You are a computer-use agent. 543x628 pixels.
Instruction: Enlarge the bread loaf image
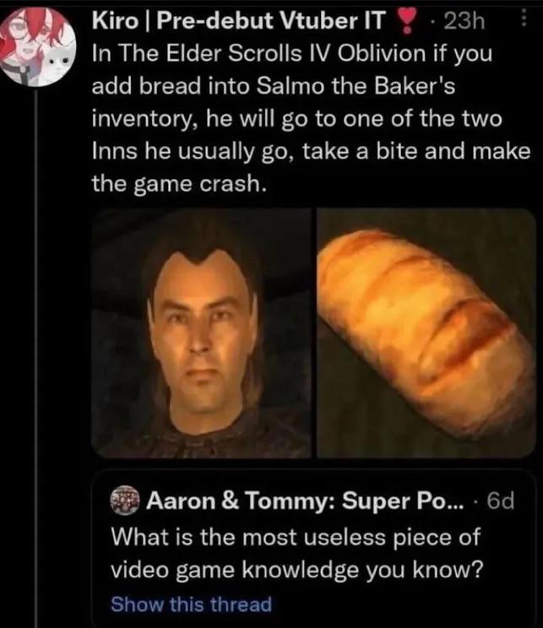coord(426,333)
